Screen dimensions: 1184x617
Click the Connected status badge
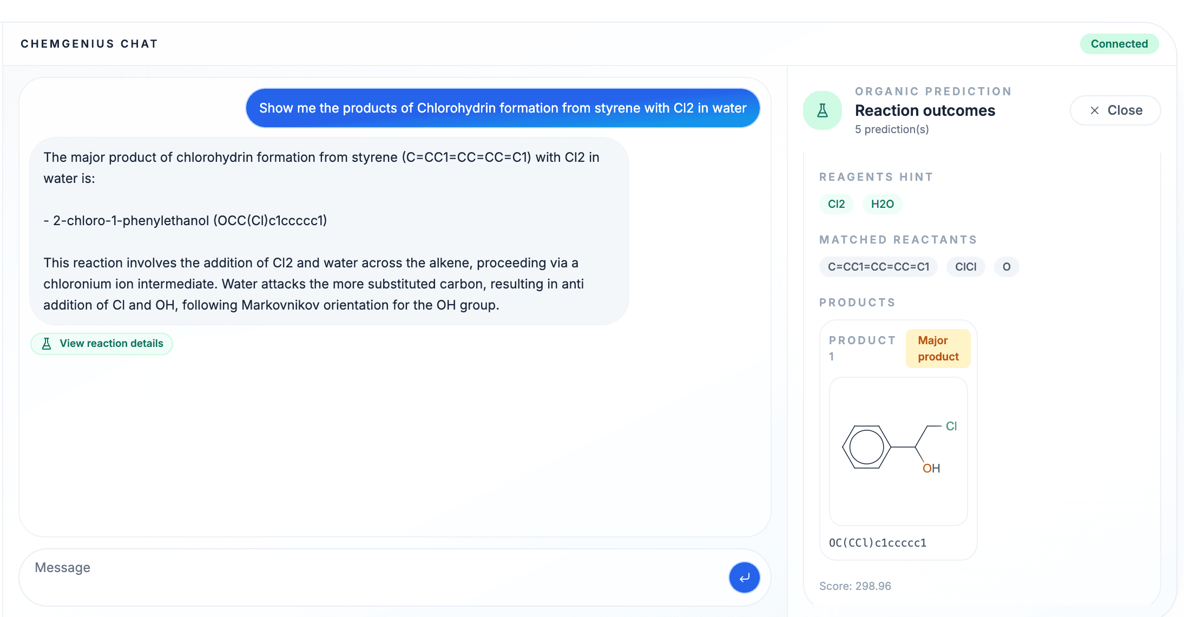1119,44
